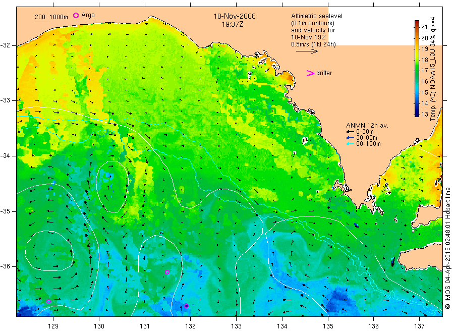Viewport: 454px width, 333px height.
Task: Click the '0.5m/s (1kt 24h)' text
Action: [314, 44]
